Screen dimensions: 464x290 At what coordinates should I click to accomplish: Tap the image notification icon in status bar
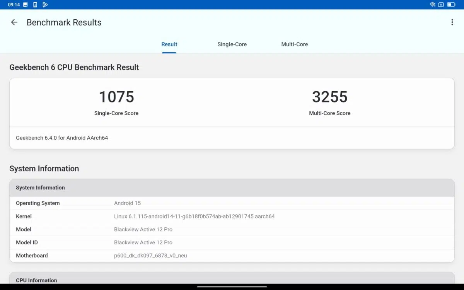tap(26, 5)
